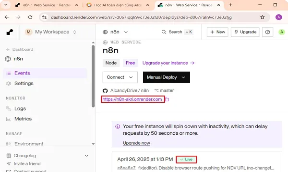Copy the service URL with the copy icon
This screenshot has width=288, height=172.
(x=167, y=99)
